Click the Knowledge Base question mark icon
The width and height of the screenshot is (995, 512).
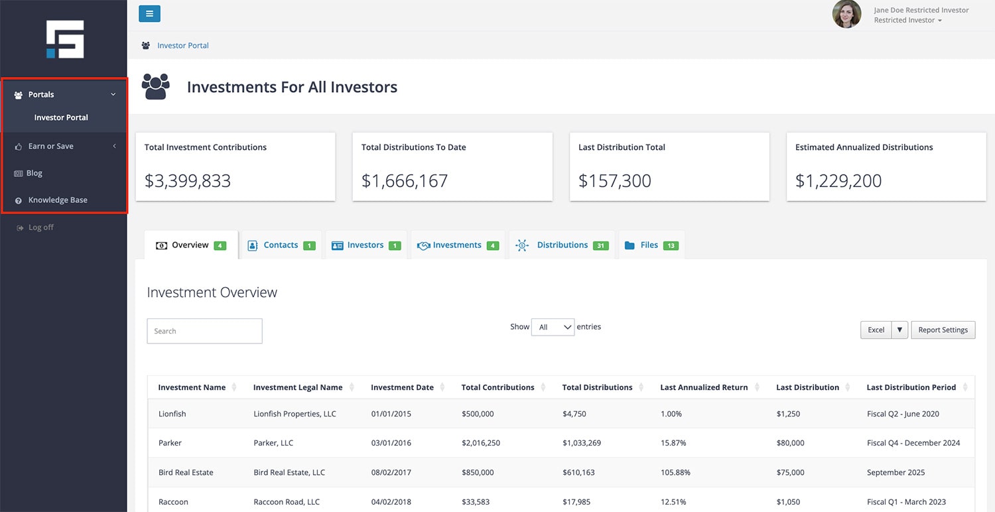19,200
